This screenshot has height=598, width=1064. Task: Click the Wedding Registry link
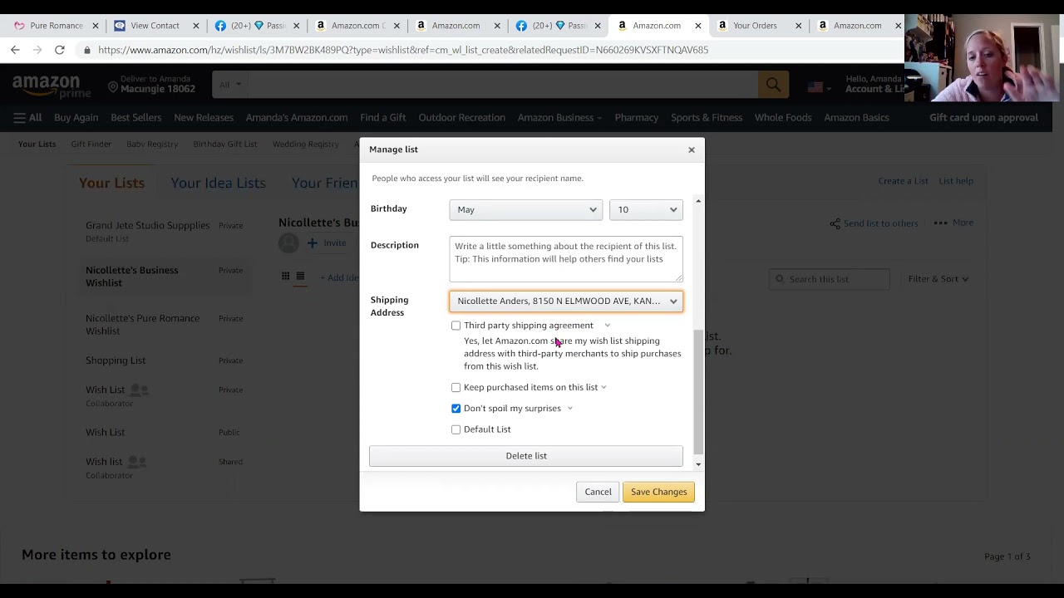pyautogui.click(x=305, y=145)
